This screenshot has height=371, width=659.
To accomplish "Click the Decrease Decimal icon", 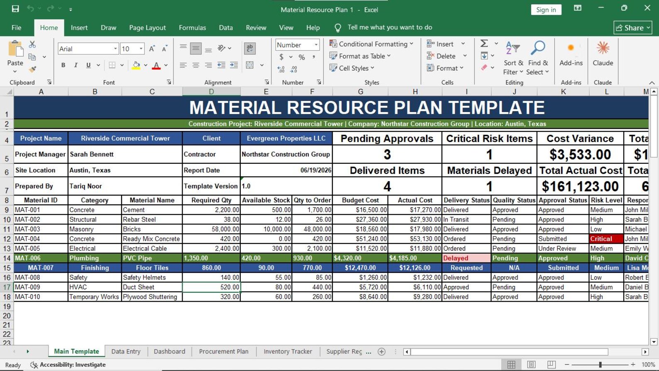I will point(294,69).
